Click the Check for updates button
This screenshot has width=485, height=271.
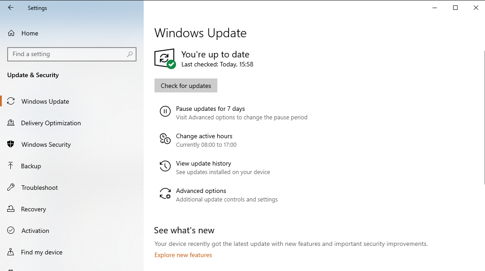(x=186, y=86)
